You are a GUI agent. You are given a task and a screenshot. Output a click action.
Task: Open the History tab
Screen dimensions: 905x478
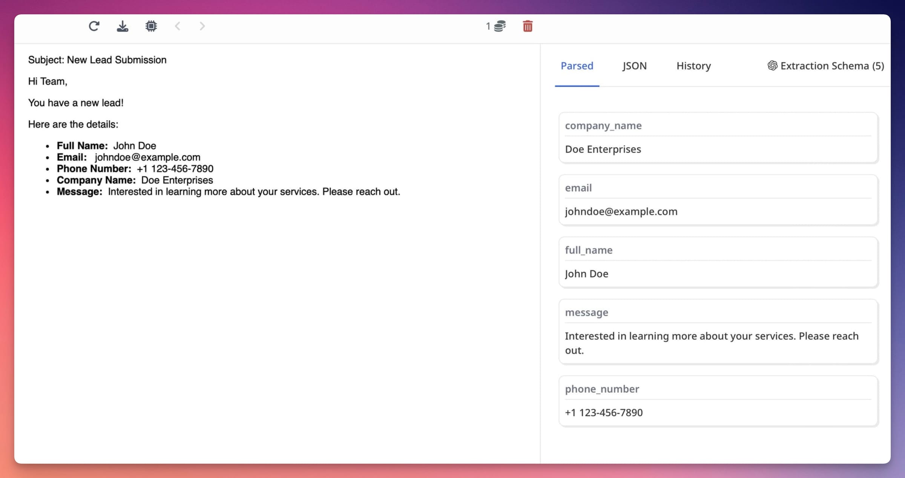point(693,66)
